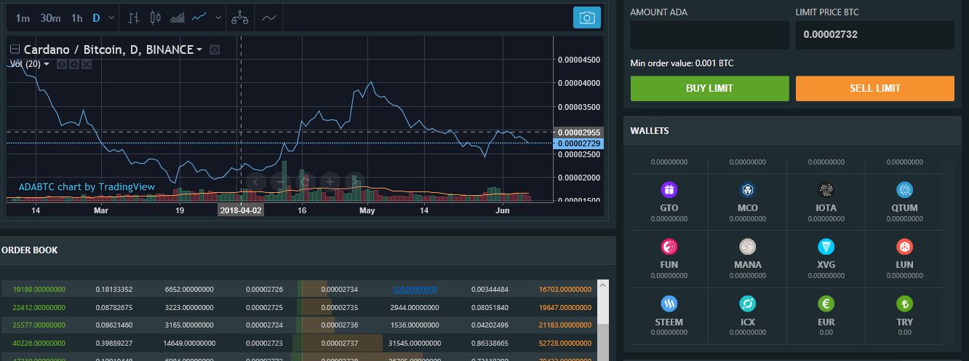The width and height of the screenshot is (969, 361).
Task: Take a chart snapshot with camera button
Action: pos(587,17)
